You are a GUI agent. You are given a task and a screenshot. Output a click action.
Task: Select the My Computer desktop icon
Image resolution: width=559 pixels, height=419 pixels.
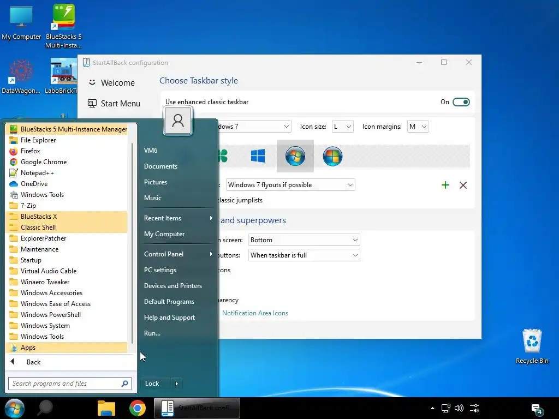pos(21,22)
